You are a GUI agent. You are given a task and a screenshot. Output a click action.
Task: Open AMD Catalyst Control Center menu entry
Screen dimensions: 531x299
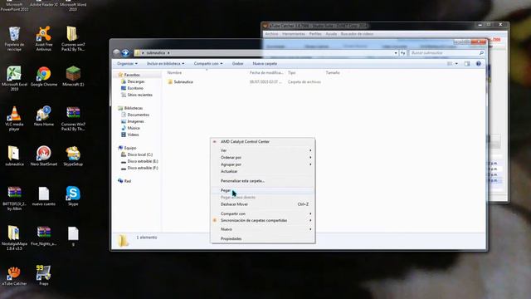tap(262, 142)
